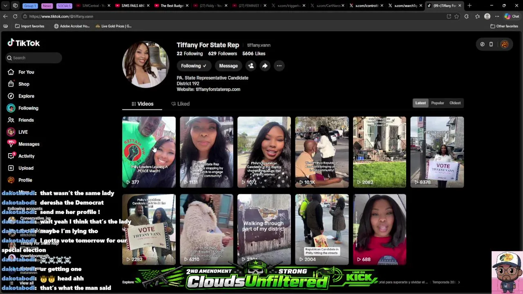Click the TikTok search field
The height and width of the screenshot is (294, 523).
34,58
